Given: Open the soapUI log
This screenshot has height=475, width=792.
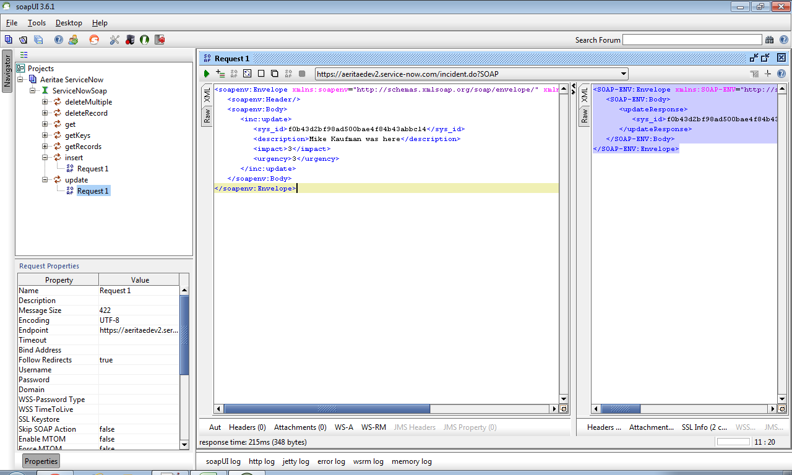Looking at the screenshot, I should tap(223, 461).
